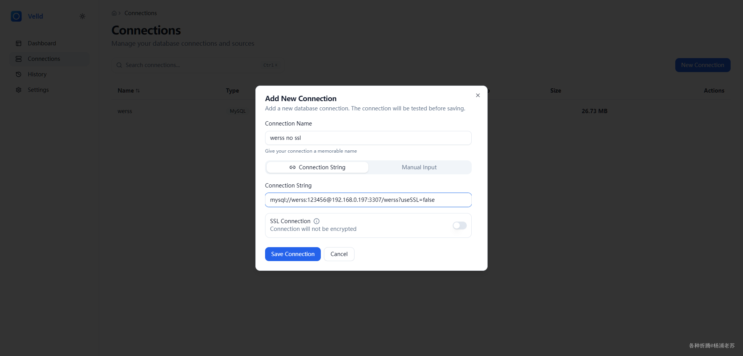The image size is (743, 356).
Task: Sort connections by Name column
Action: tap(129, 91)
